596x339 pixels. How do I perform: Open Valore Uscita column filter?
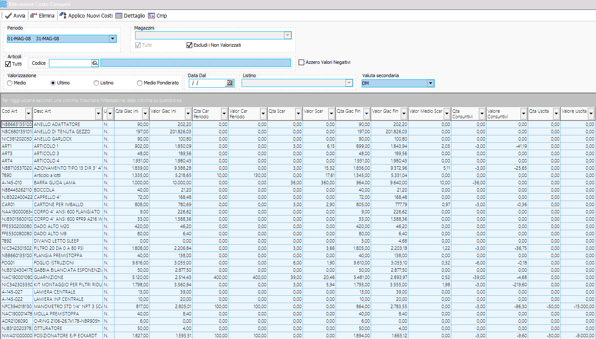tap(591, 114)
